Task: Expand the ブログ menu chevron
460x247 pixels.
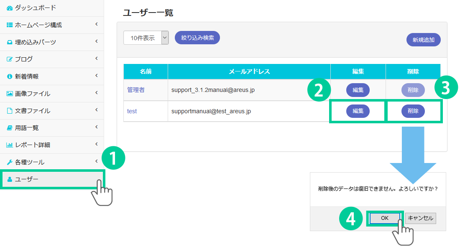Action: (x=96, y=59)
